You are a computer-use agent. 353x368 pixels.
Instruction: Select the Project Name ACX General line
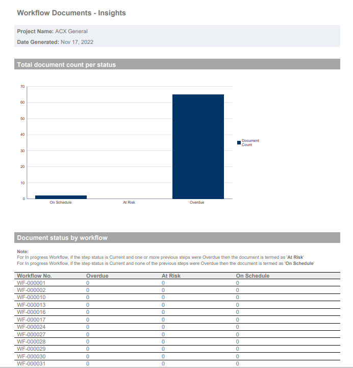(52, 31)
